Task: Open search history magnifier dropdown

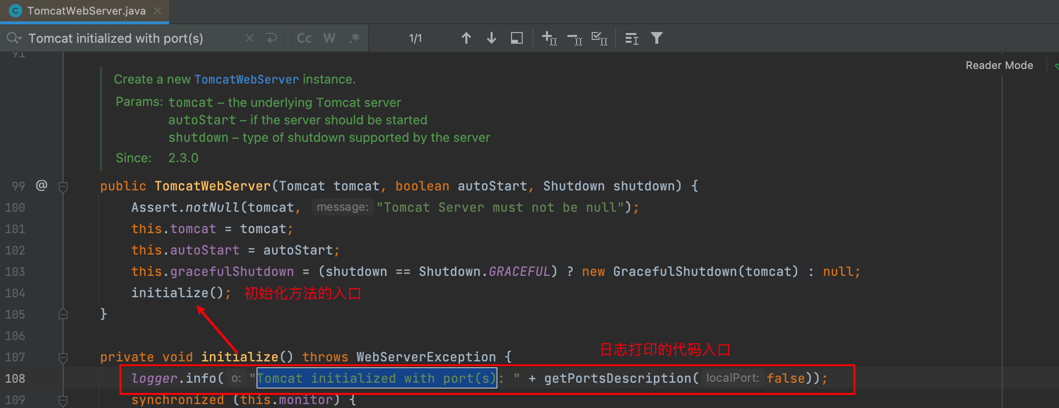Action: 14,38
